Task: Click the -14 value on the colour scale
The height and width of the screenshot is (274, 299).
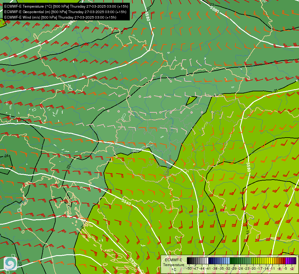Action: (x=266, y=269)
